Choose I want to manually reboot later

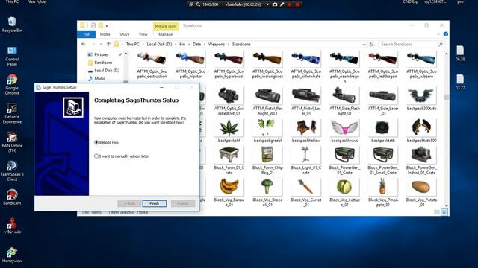coord(121,156)
